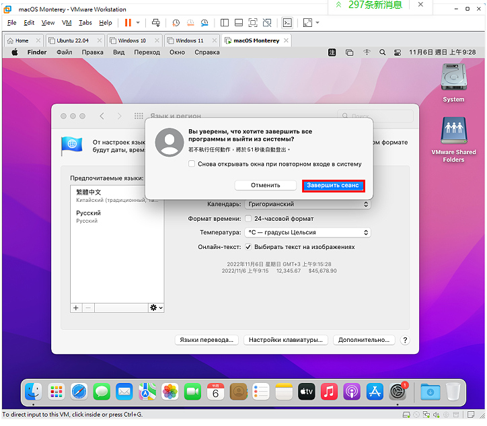Open Control Center menu bar icon
Viewport: 487px width, 426px height.
(x=398, y=52)
